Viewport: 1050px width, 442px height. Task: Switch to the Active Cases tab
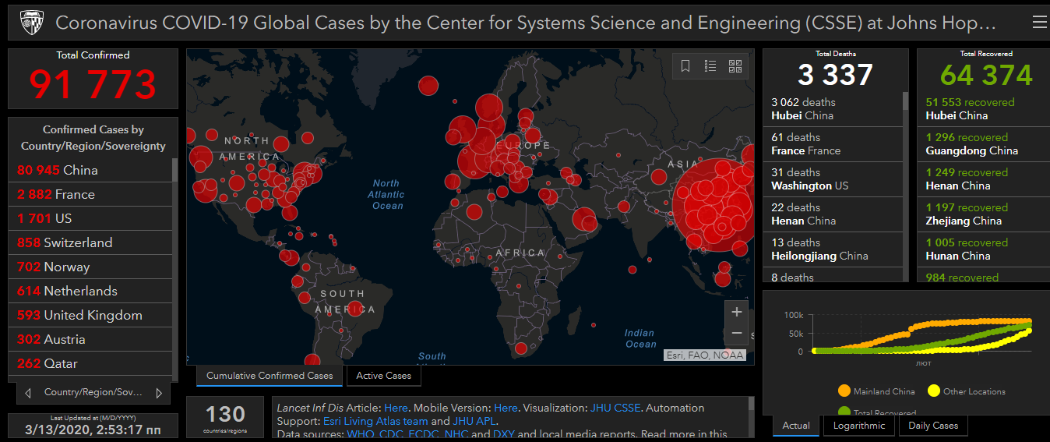coord(383,376)
